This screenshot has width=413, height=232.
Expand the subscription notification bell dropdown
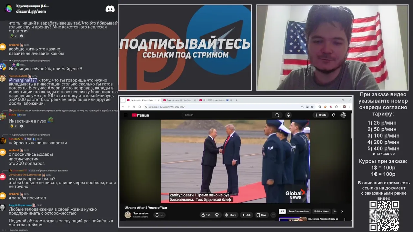coord(159,215)
